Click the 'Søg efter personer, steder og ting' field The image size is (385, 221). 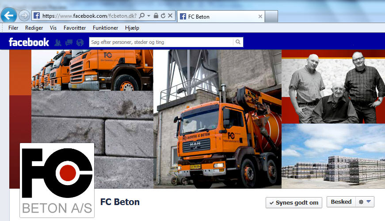point(161,42)
